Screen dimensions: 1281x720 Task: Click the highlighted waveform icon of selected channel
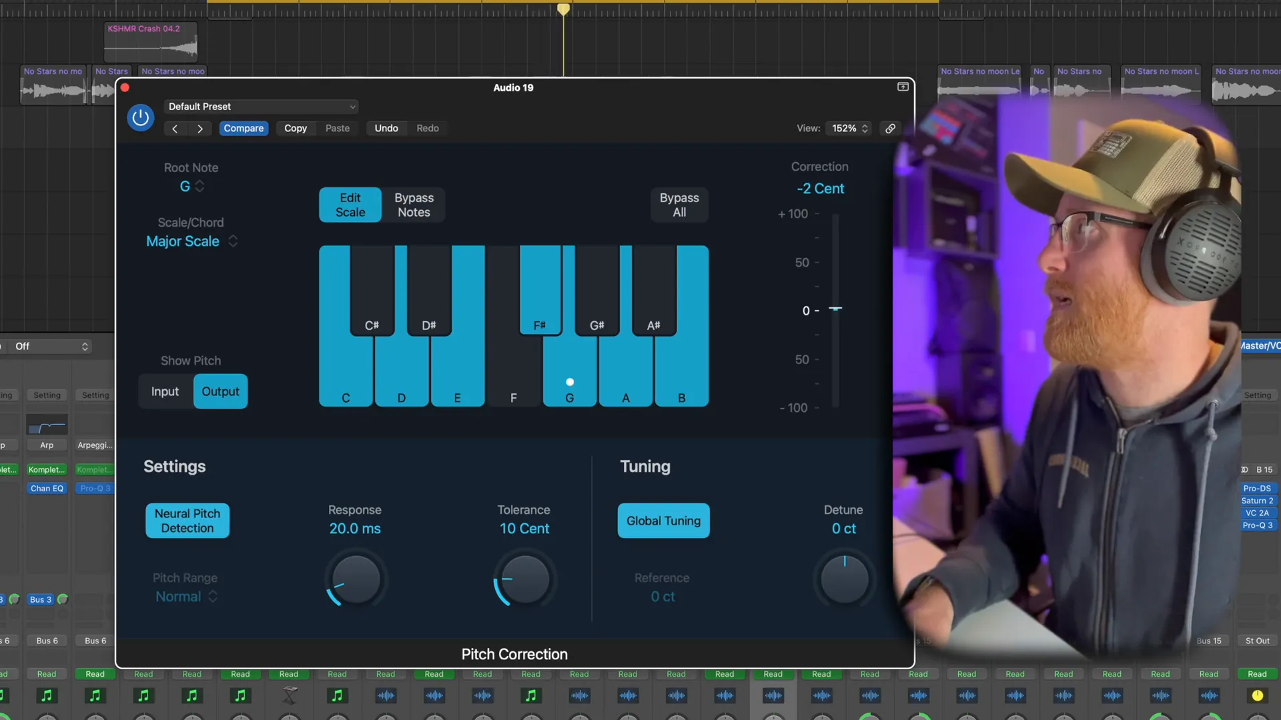(773, 695)
